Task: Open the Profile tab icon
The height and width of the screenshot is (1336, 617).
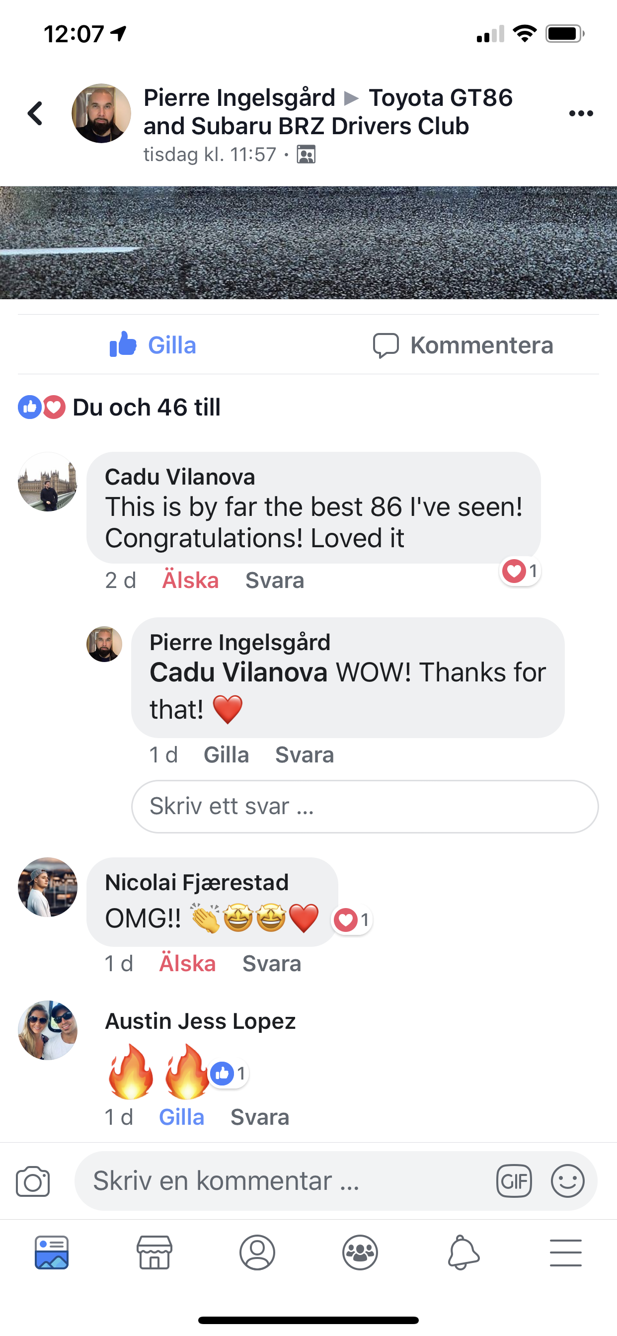Action: [x=257, y=1252]
